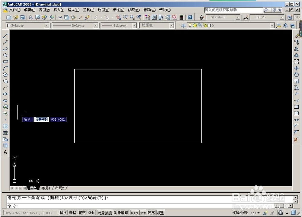Image resolution: width=302 pixels, height=217 pixels.
Task: Open the ISO-25 dimension style dropdown
Action: (x=282, y=17)
